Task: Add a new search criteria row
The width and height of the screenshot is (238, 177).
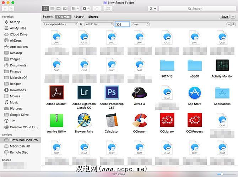Action: [x=233, y=24]
